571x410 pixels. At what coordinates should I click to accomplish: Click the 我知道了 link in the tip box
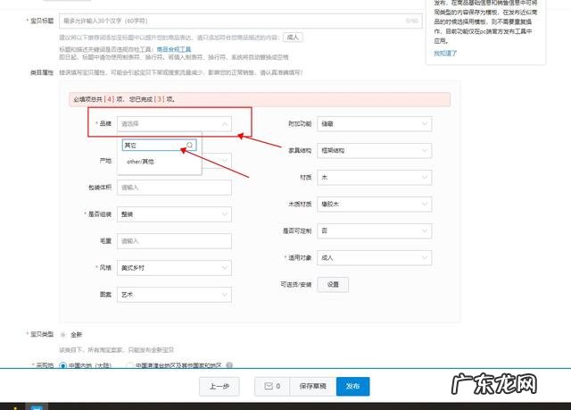click(445, 54)
